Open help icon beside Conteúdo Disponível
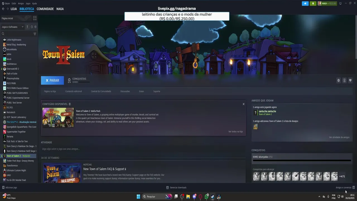 (x=70, y=104)
